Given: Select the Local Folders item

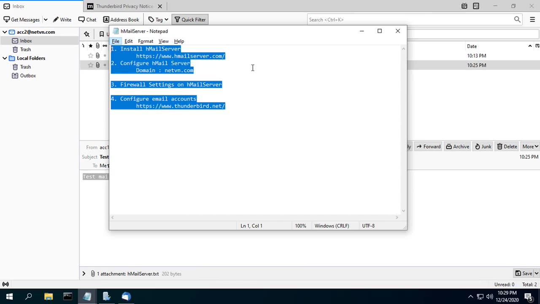Looking at the screenshot, I should click(x=31, y=58).
